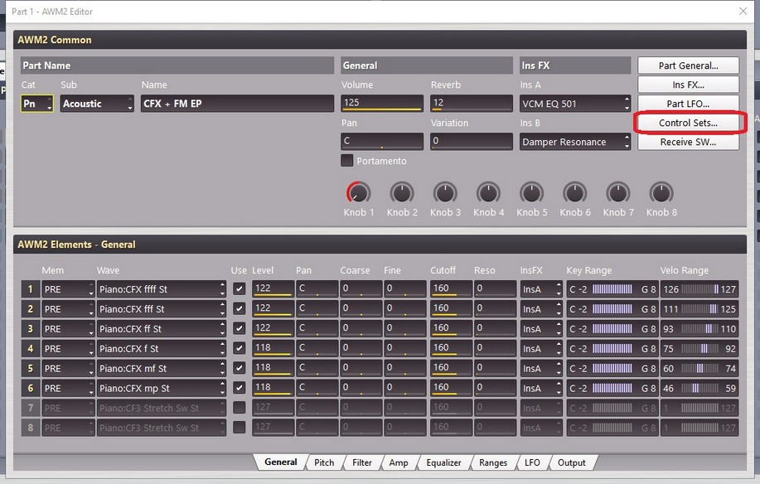Open Wave dropdown Piano:CFX ff St
This screenshot has height=484, width=760.
point(162,329)
